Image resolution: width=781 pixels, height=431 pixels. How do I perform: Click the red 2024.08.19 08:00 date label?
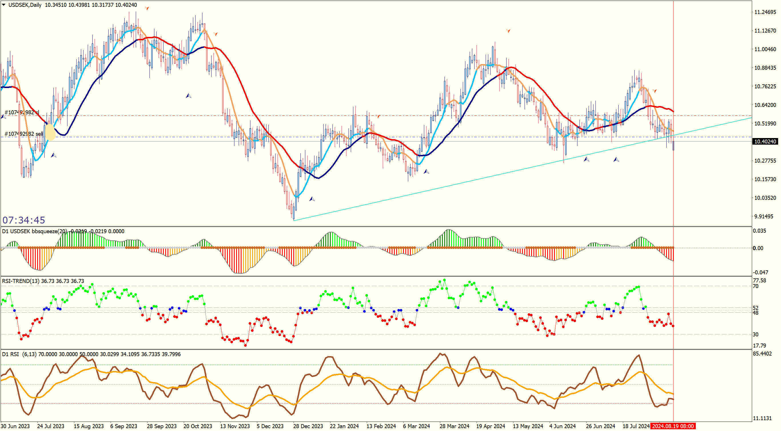pos(673,426)
